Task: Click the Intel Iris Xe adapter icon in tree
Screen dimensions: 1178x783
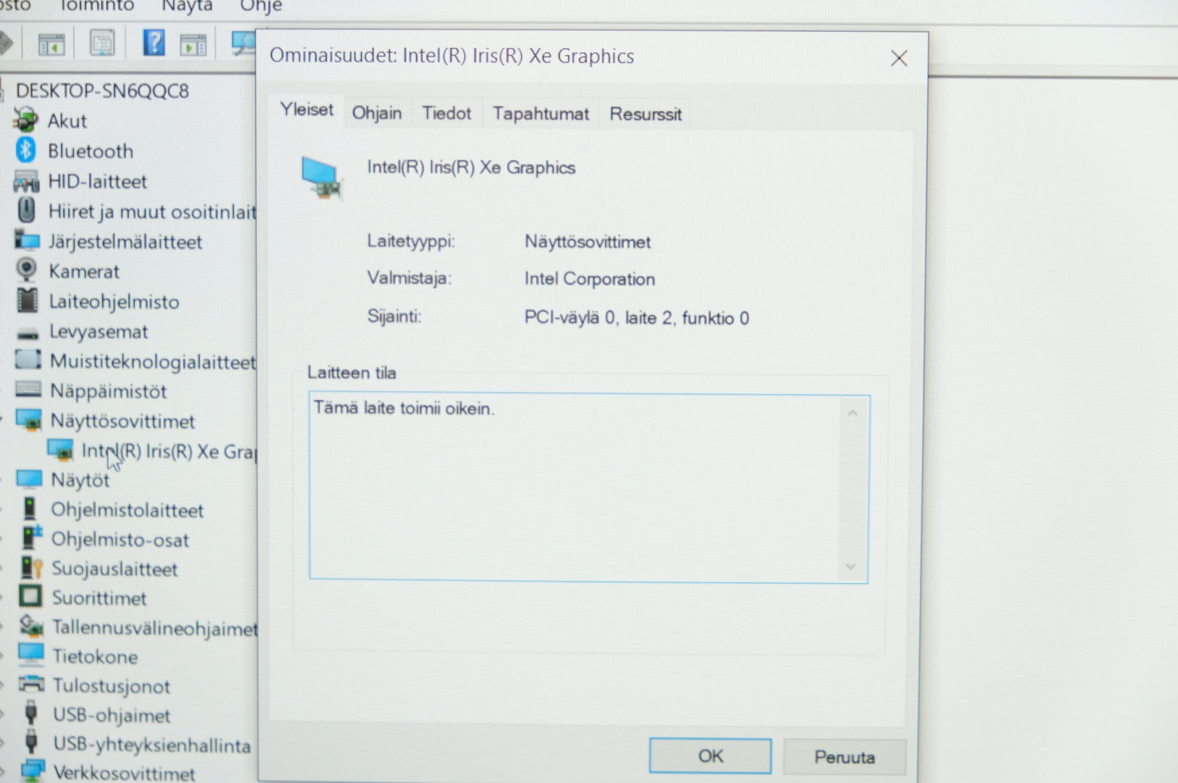Action: [x=60, y=449]
